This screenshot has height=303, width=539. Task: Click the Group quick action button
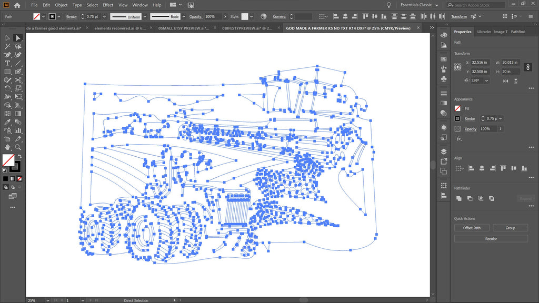[x=510, y=228]
